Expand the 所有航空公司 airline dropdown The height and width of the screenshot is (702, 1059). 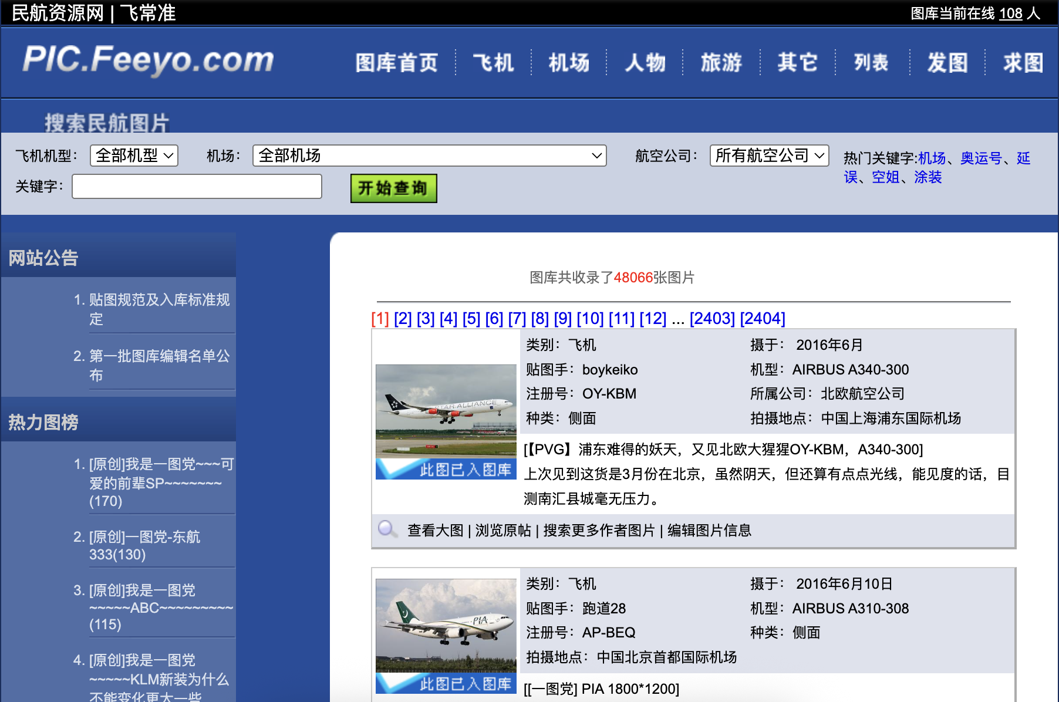pos(769,156)
